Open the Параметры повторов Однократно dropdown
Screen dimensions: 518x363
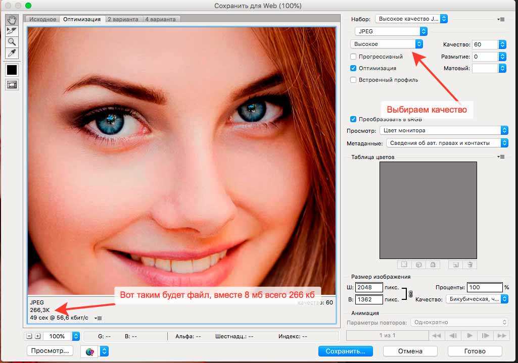tap(459, 322)
